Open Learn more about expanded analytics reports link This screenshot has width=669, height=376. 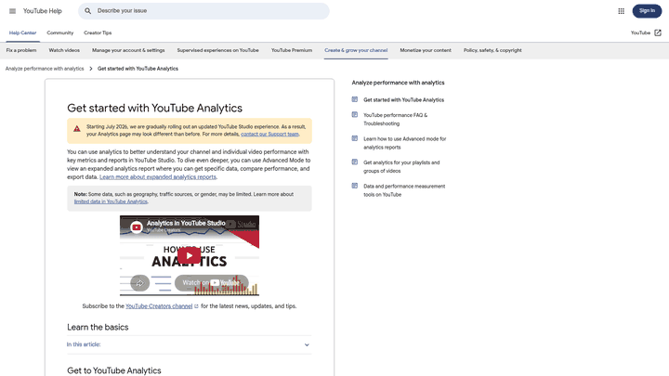158,177
